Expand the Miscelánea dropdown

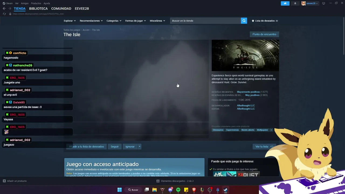point(157,21)
